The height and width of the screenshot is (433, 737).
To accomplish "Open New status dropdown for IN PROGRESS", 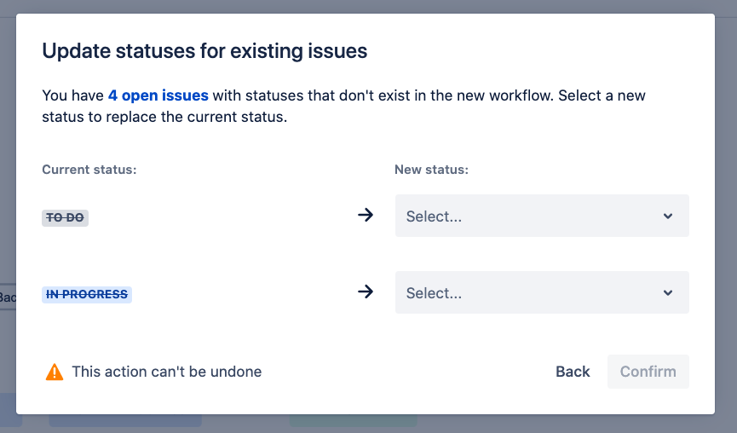I will click(x=542, y=292).
